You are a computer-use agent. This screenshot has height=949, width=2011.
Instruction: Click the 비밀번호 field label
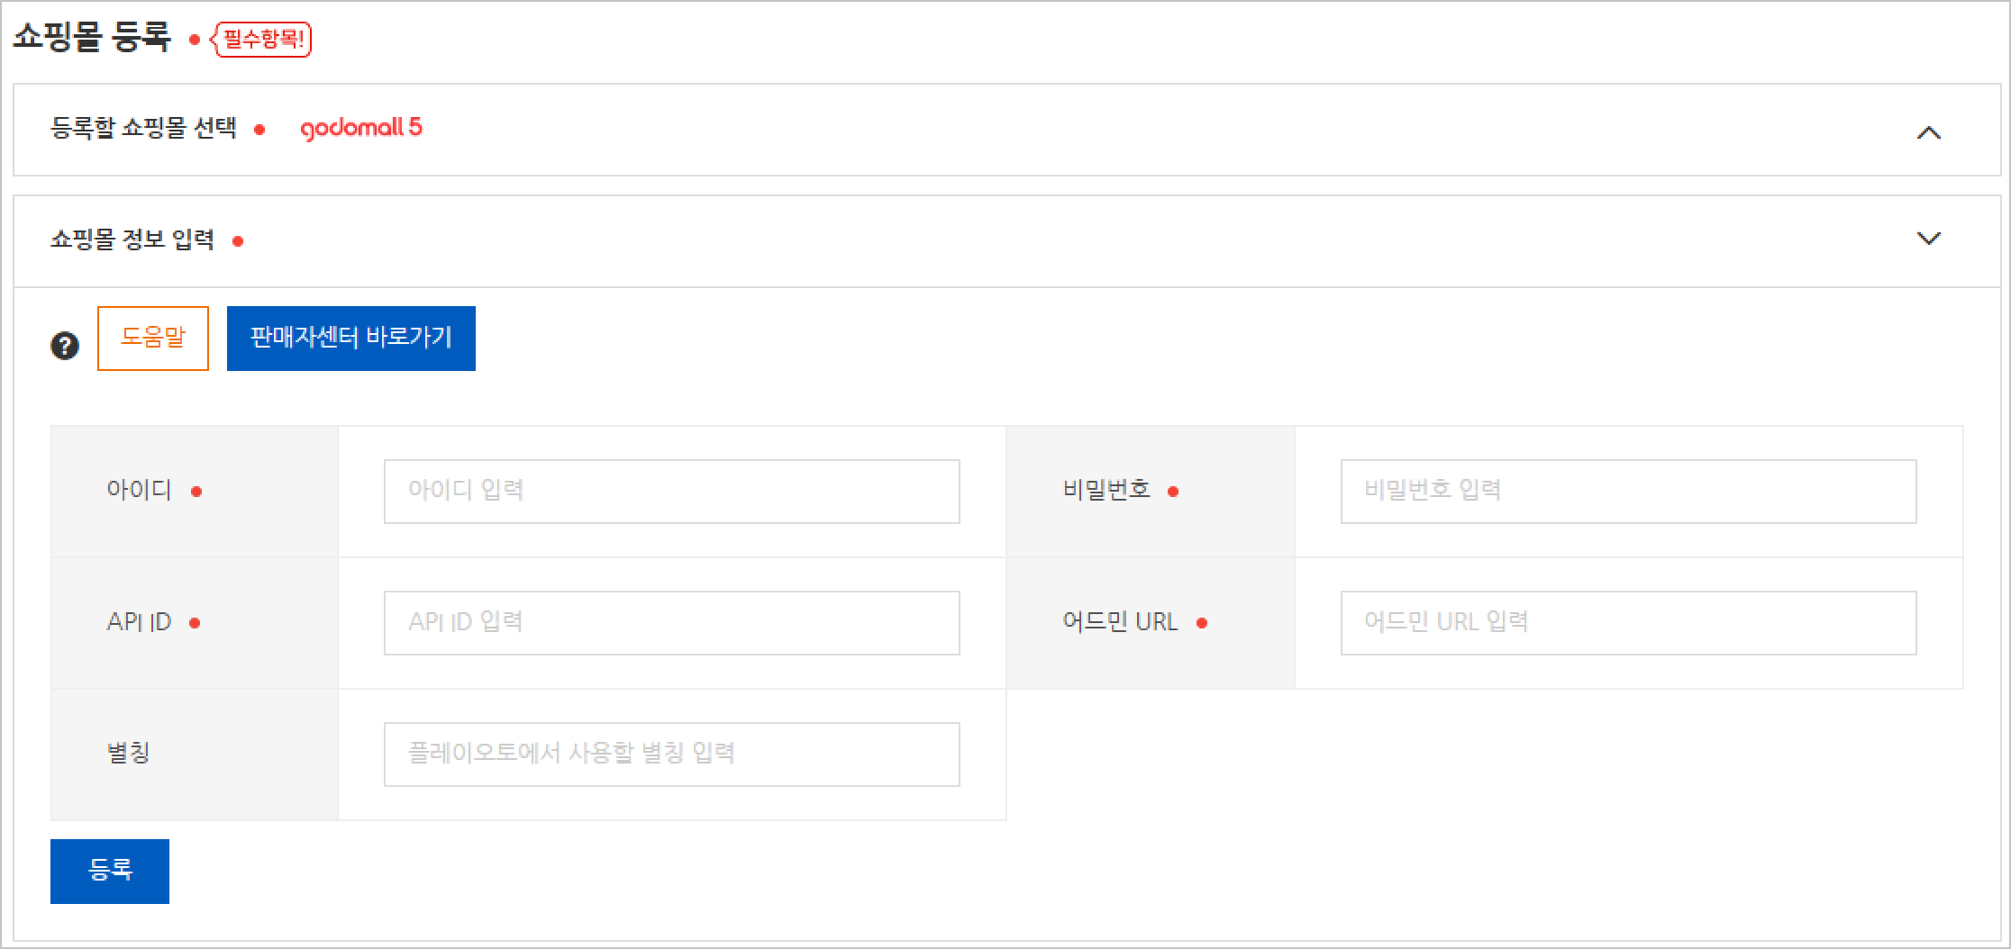point(1106,490)
